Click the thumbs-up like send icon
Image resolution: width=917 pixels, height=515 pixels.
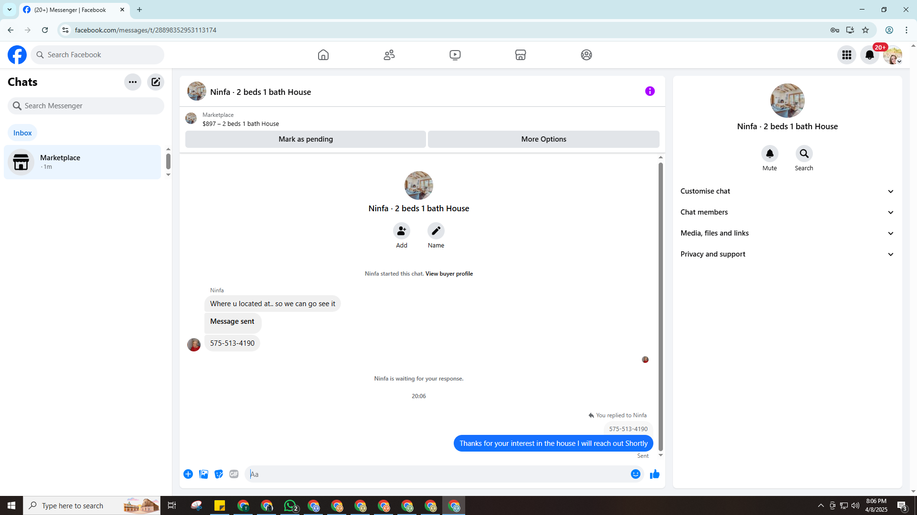tap(654, 474)
